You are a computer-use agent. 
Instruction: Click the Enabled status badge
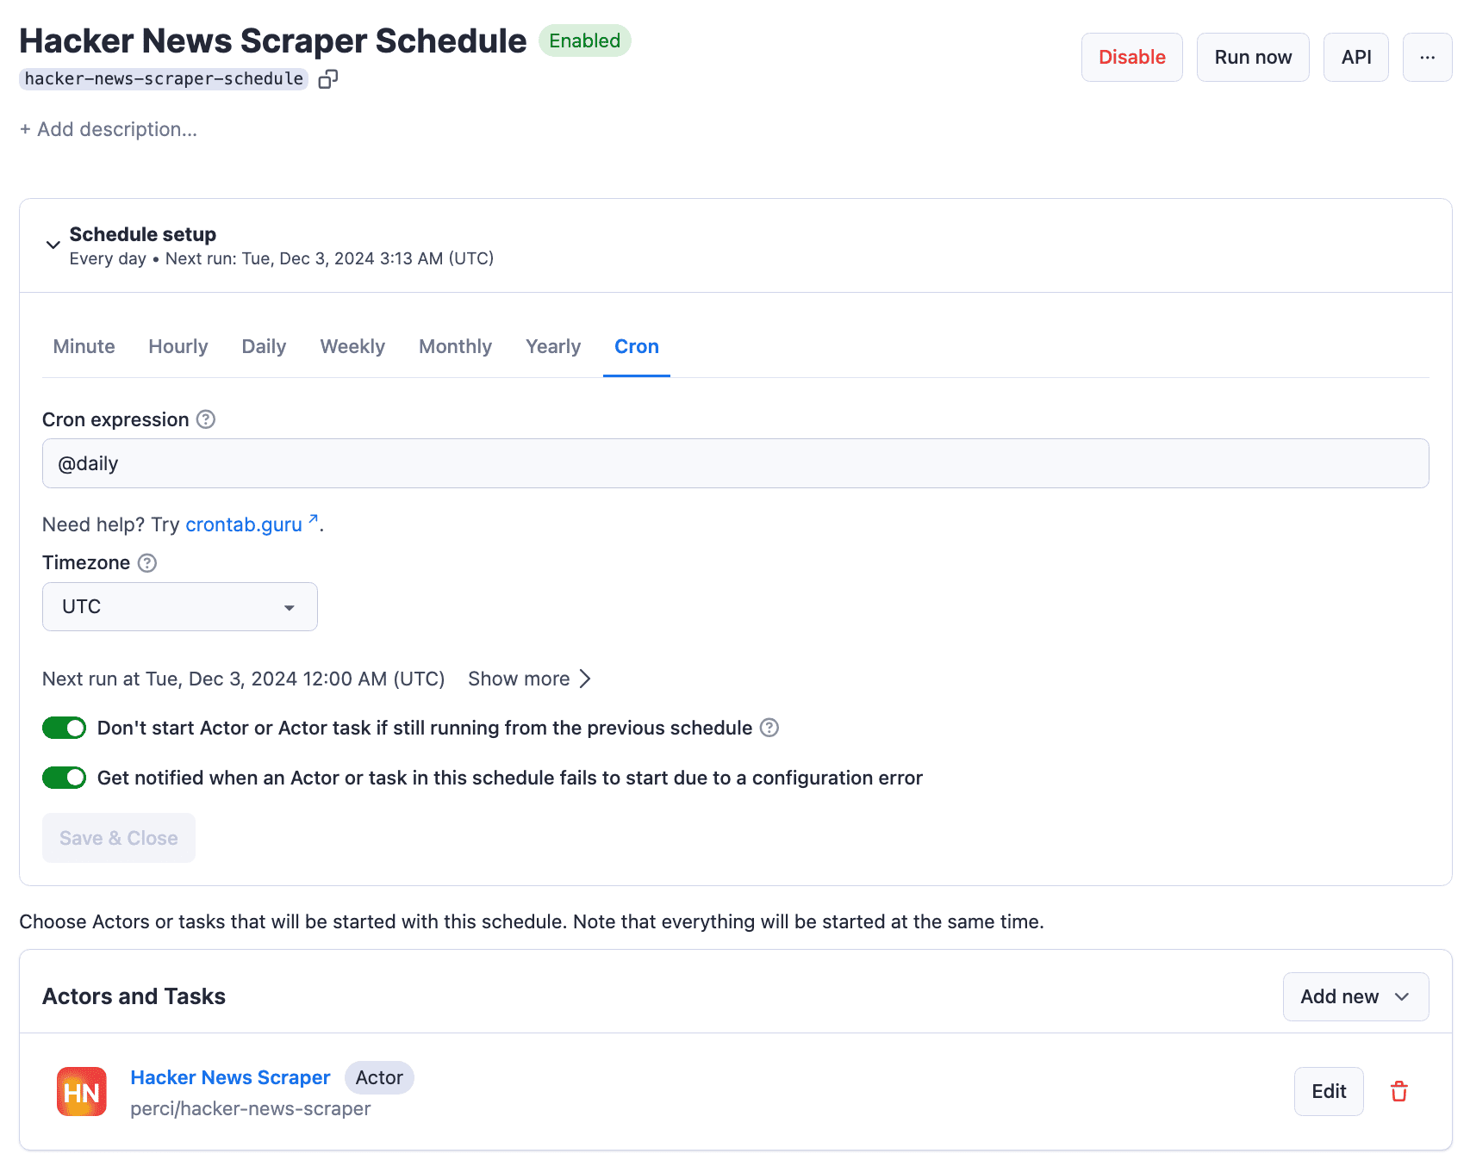coord(584,40)
